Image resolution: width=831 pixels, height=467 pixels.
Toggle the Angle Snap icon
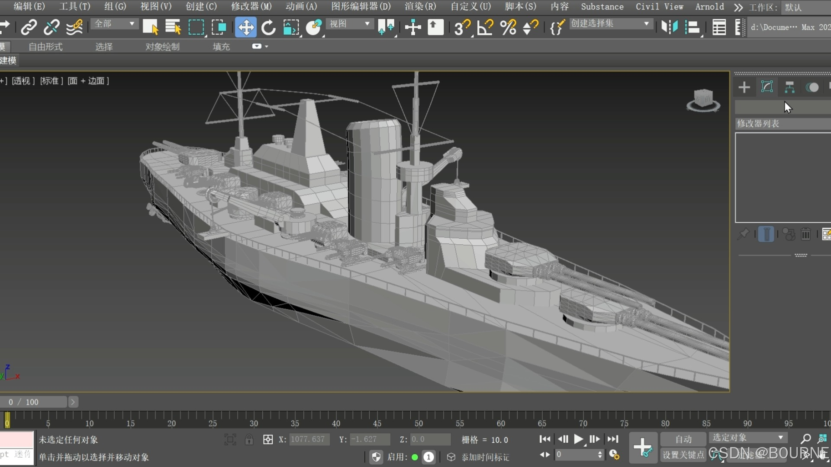485,27
